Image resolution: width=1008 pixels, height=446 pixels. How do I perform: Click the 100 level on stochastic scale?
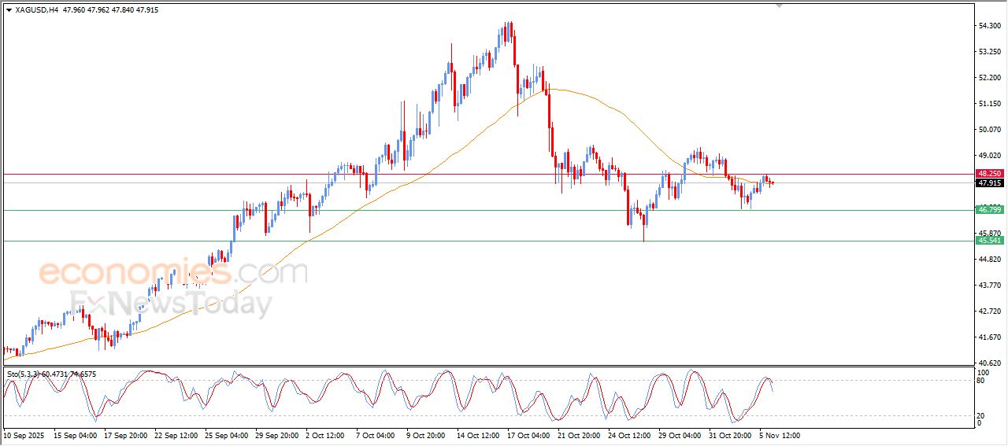[x=983, y=371]
